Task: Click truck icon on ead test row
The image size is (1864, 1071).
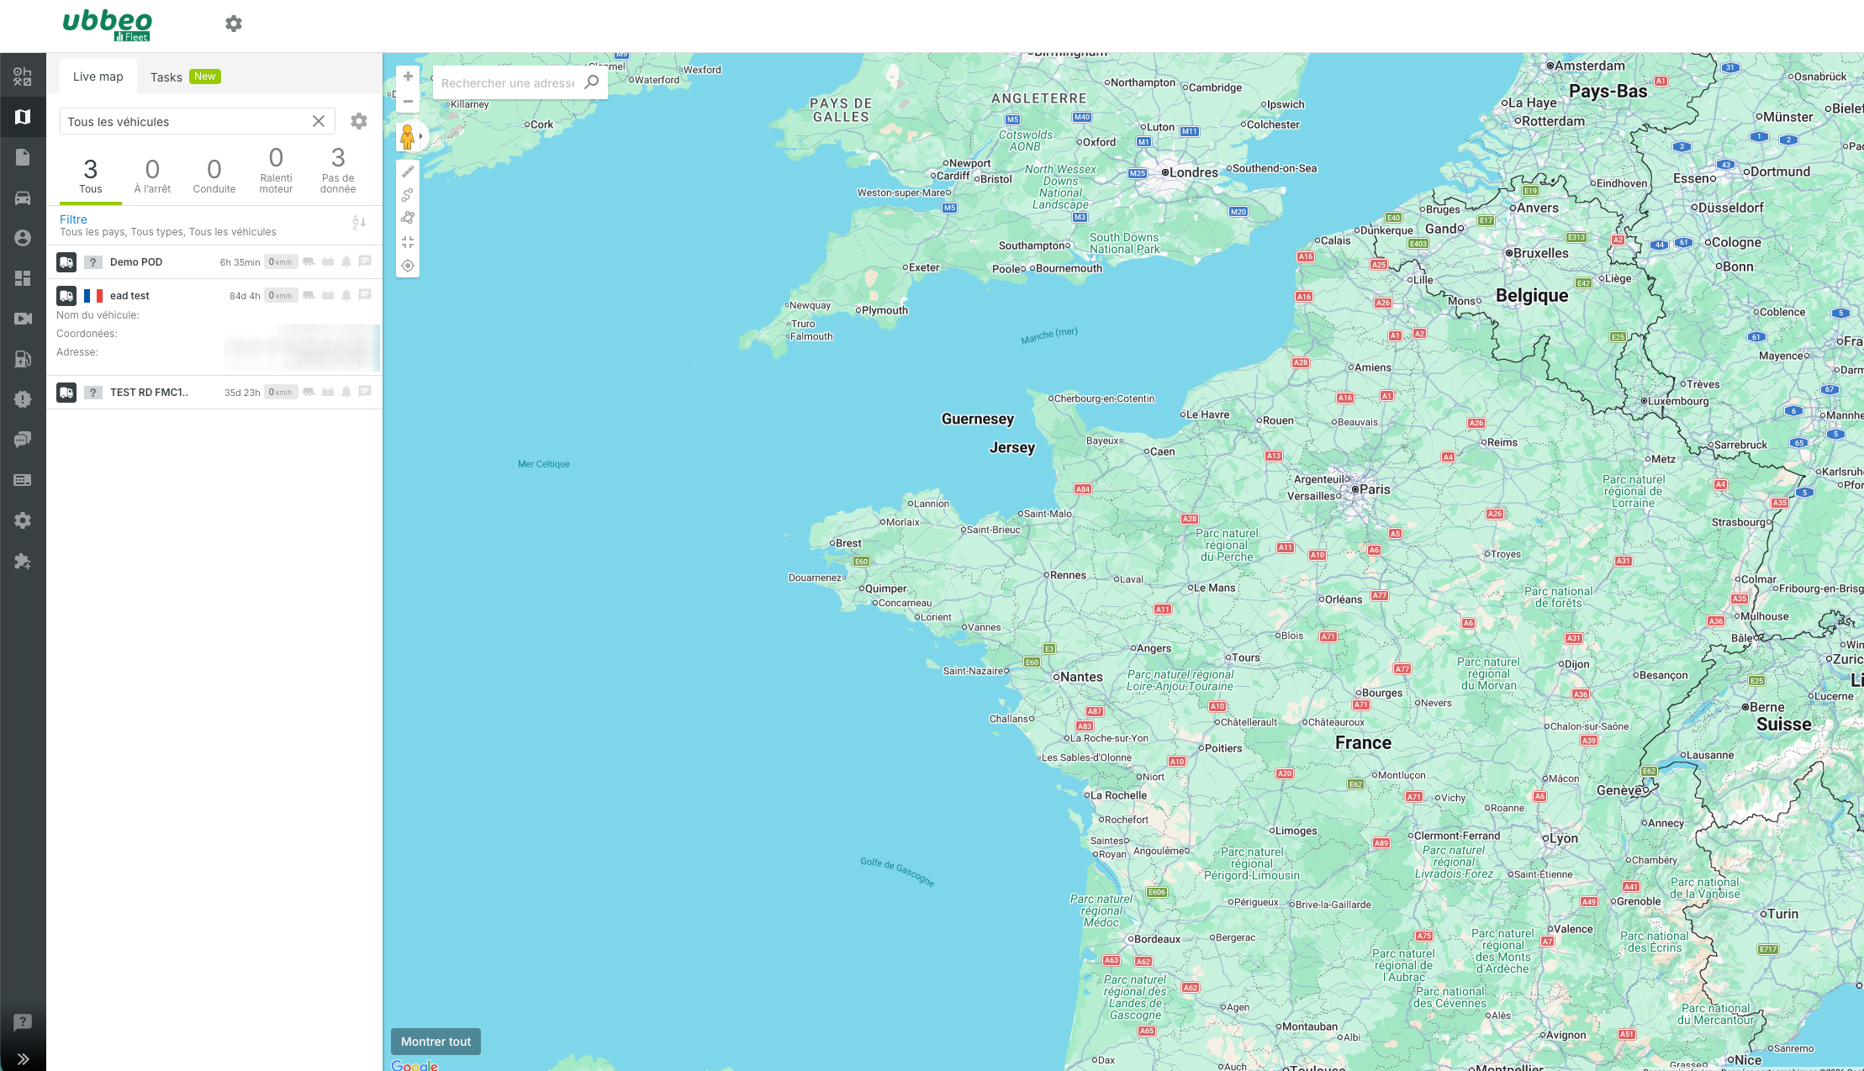Action: (66, 296)
